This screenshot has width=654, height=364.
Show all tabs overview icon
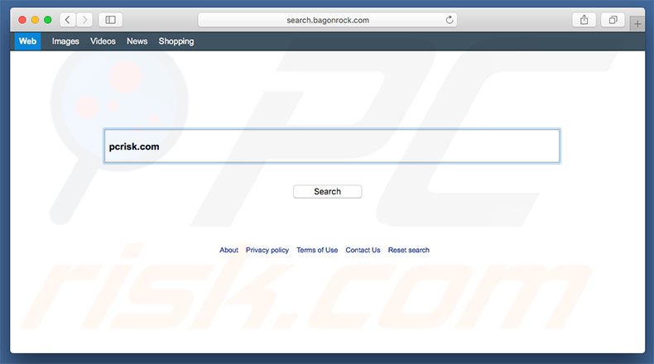(x=613, y=20)
